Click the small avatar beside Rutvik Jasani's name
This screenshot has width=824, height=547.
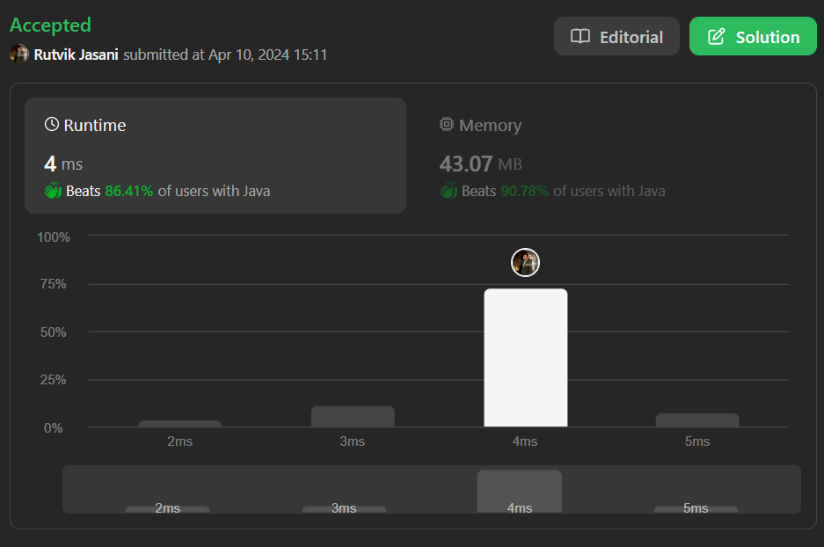click(19, 55)
